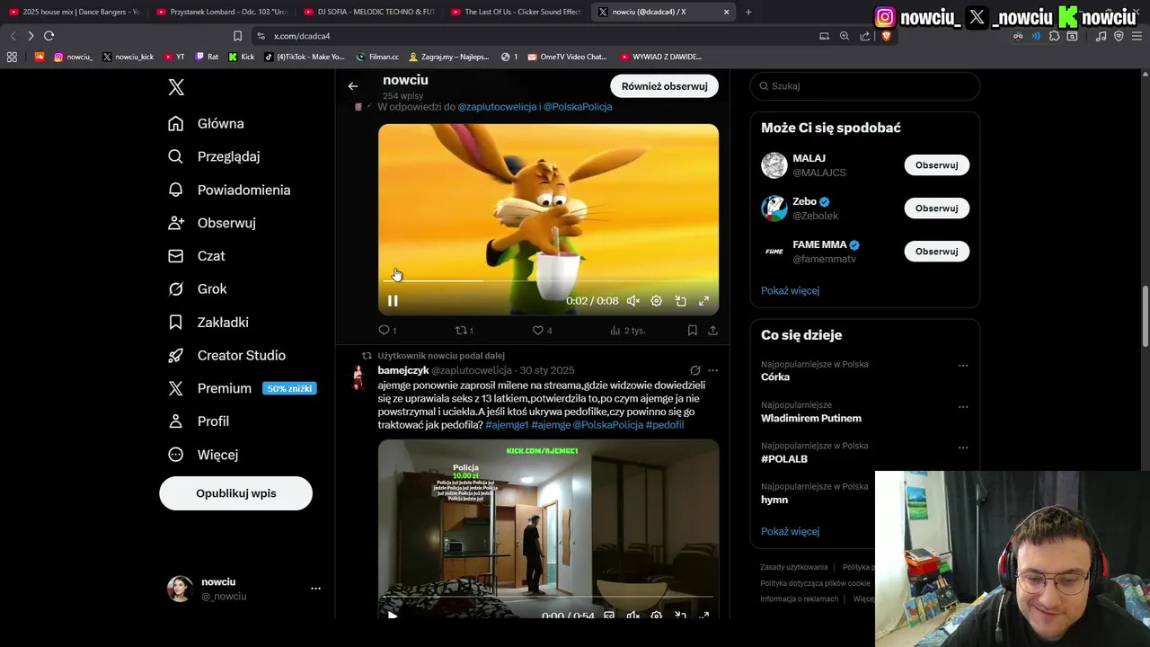Open account options next to nowciu
Image resolution: width=1150 pixels, height=647 pixels.
click(x=315, y=589)
